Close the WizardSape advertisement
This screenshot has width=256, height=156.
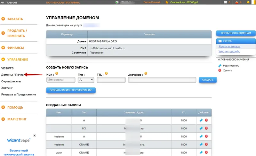point(35,135)
